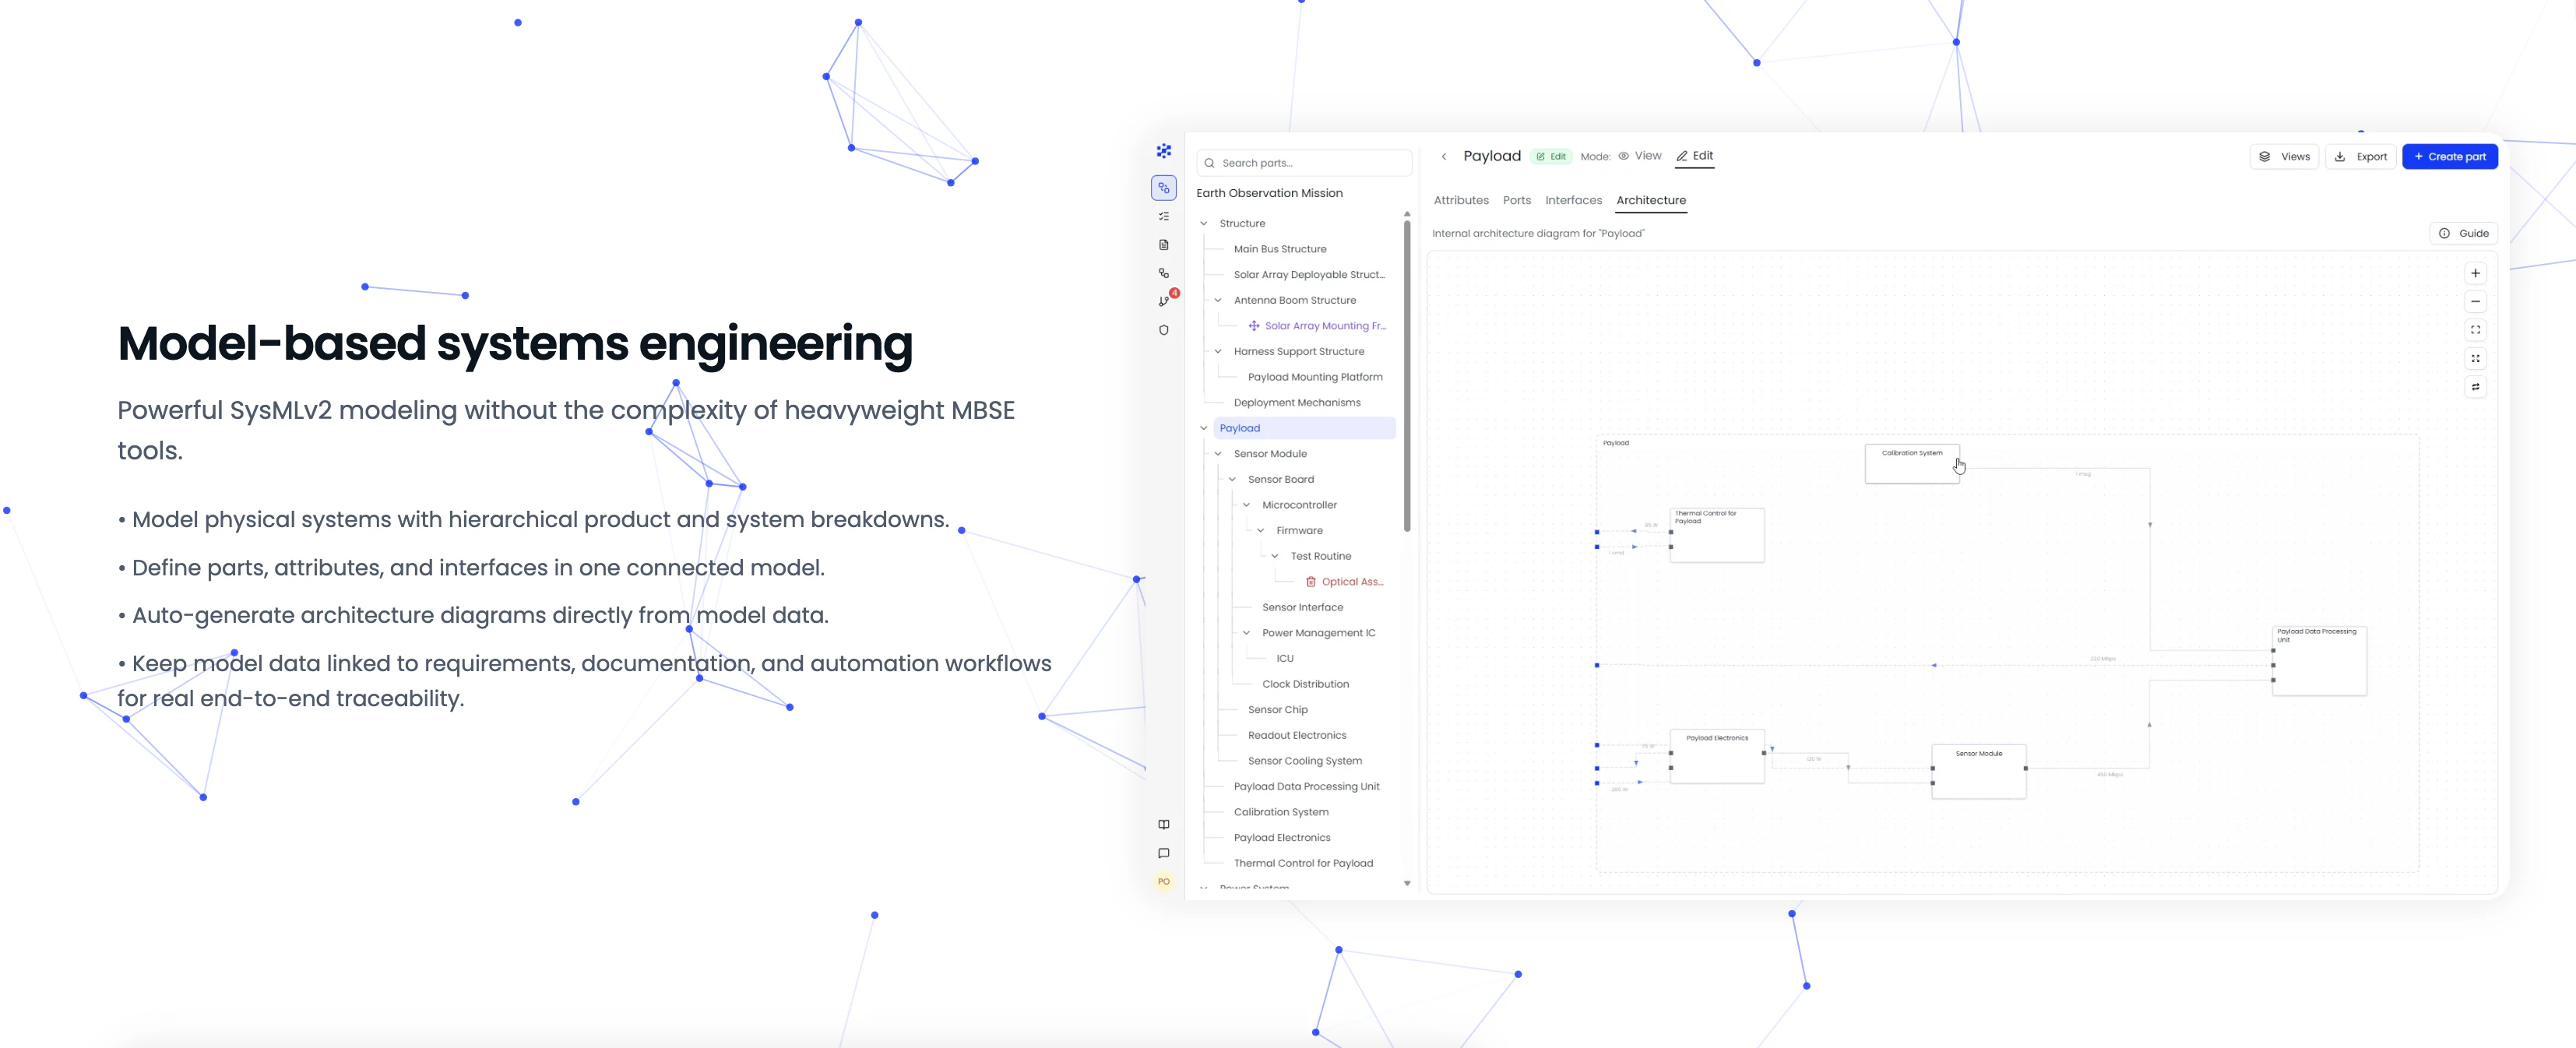This screenshot has height=1048, width=2576.
Task: Open the document icon in left sidebar
Action: click(1164, 245)
